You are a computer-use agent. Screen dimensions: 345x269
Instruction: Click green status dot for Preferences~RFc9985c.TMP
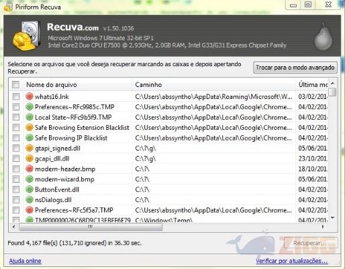click(x=30, y=106)
